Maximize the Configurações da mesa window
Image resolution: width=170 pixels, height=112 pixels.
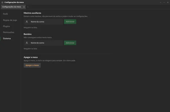coord(164,2)
